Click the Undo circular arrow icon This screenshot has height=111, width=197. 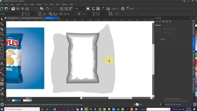coord(47,9)
